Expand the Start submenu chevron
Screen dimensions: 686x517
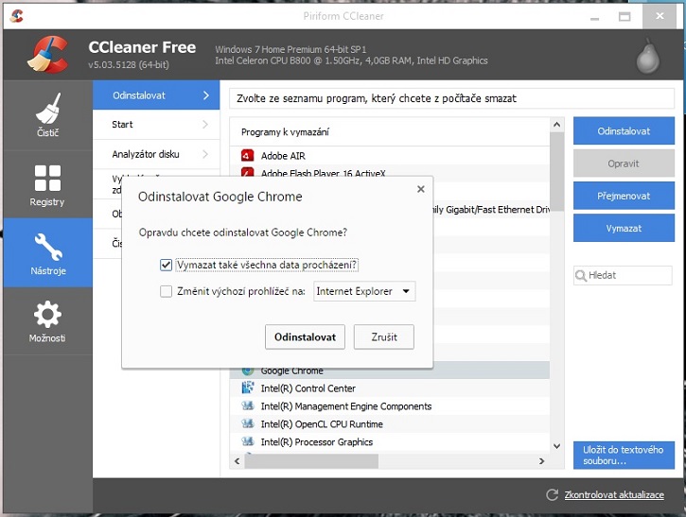point(205,125)
